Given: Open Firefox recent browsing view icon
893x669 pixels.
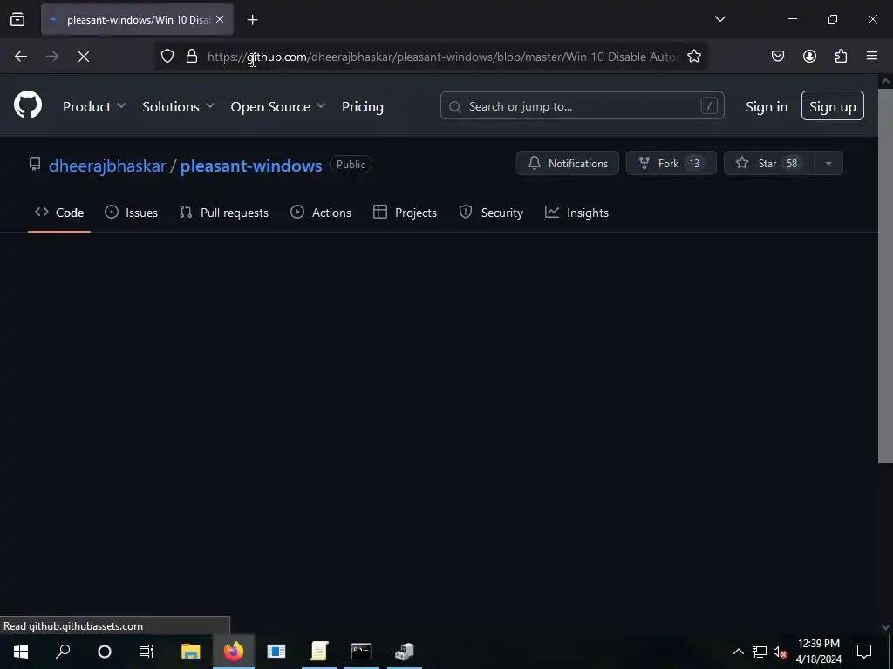Looking at the screenshot, I should (x=17, y=19).
